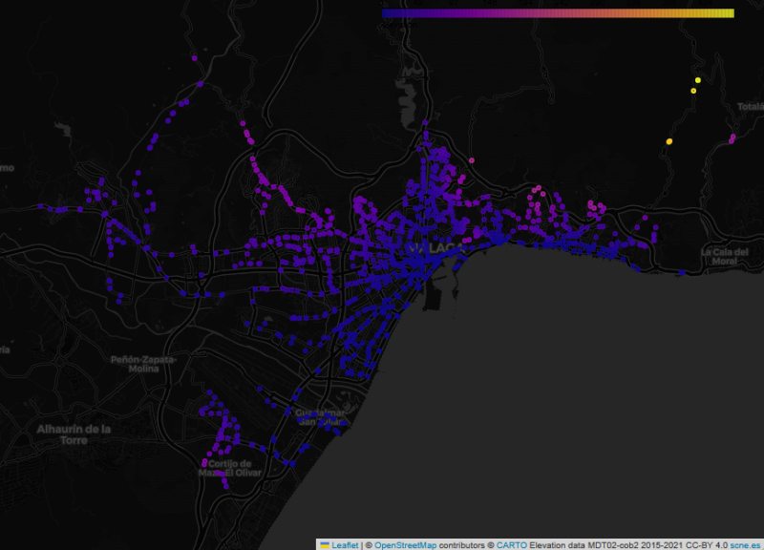The height and width of the screenshot is (550, 764).
Task: Click the La Cala del Moral label
Action: [x=725, y=256]
